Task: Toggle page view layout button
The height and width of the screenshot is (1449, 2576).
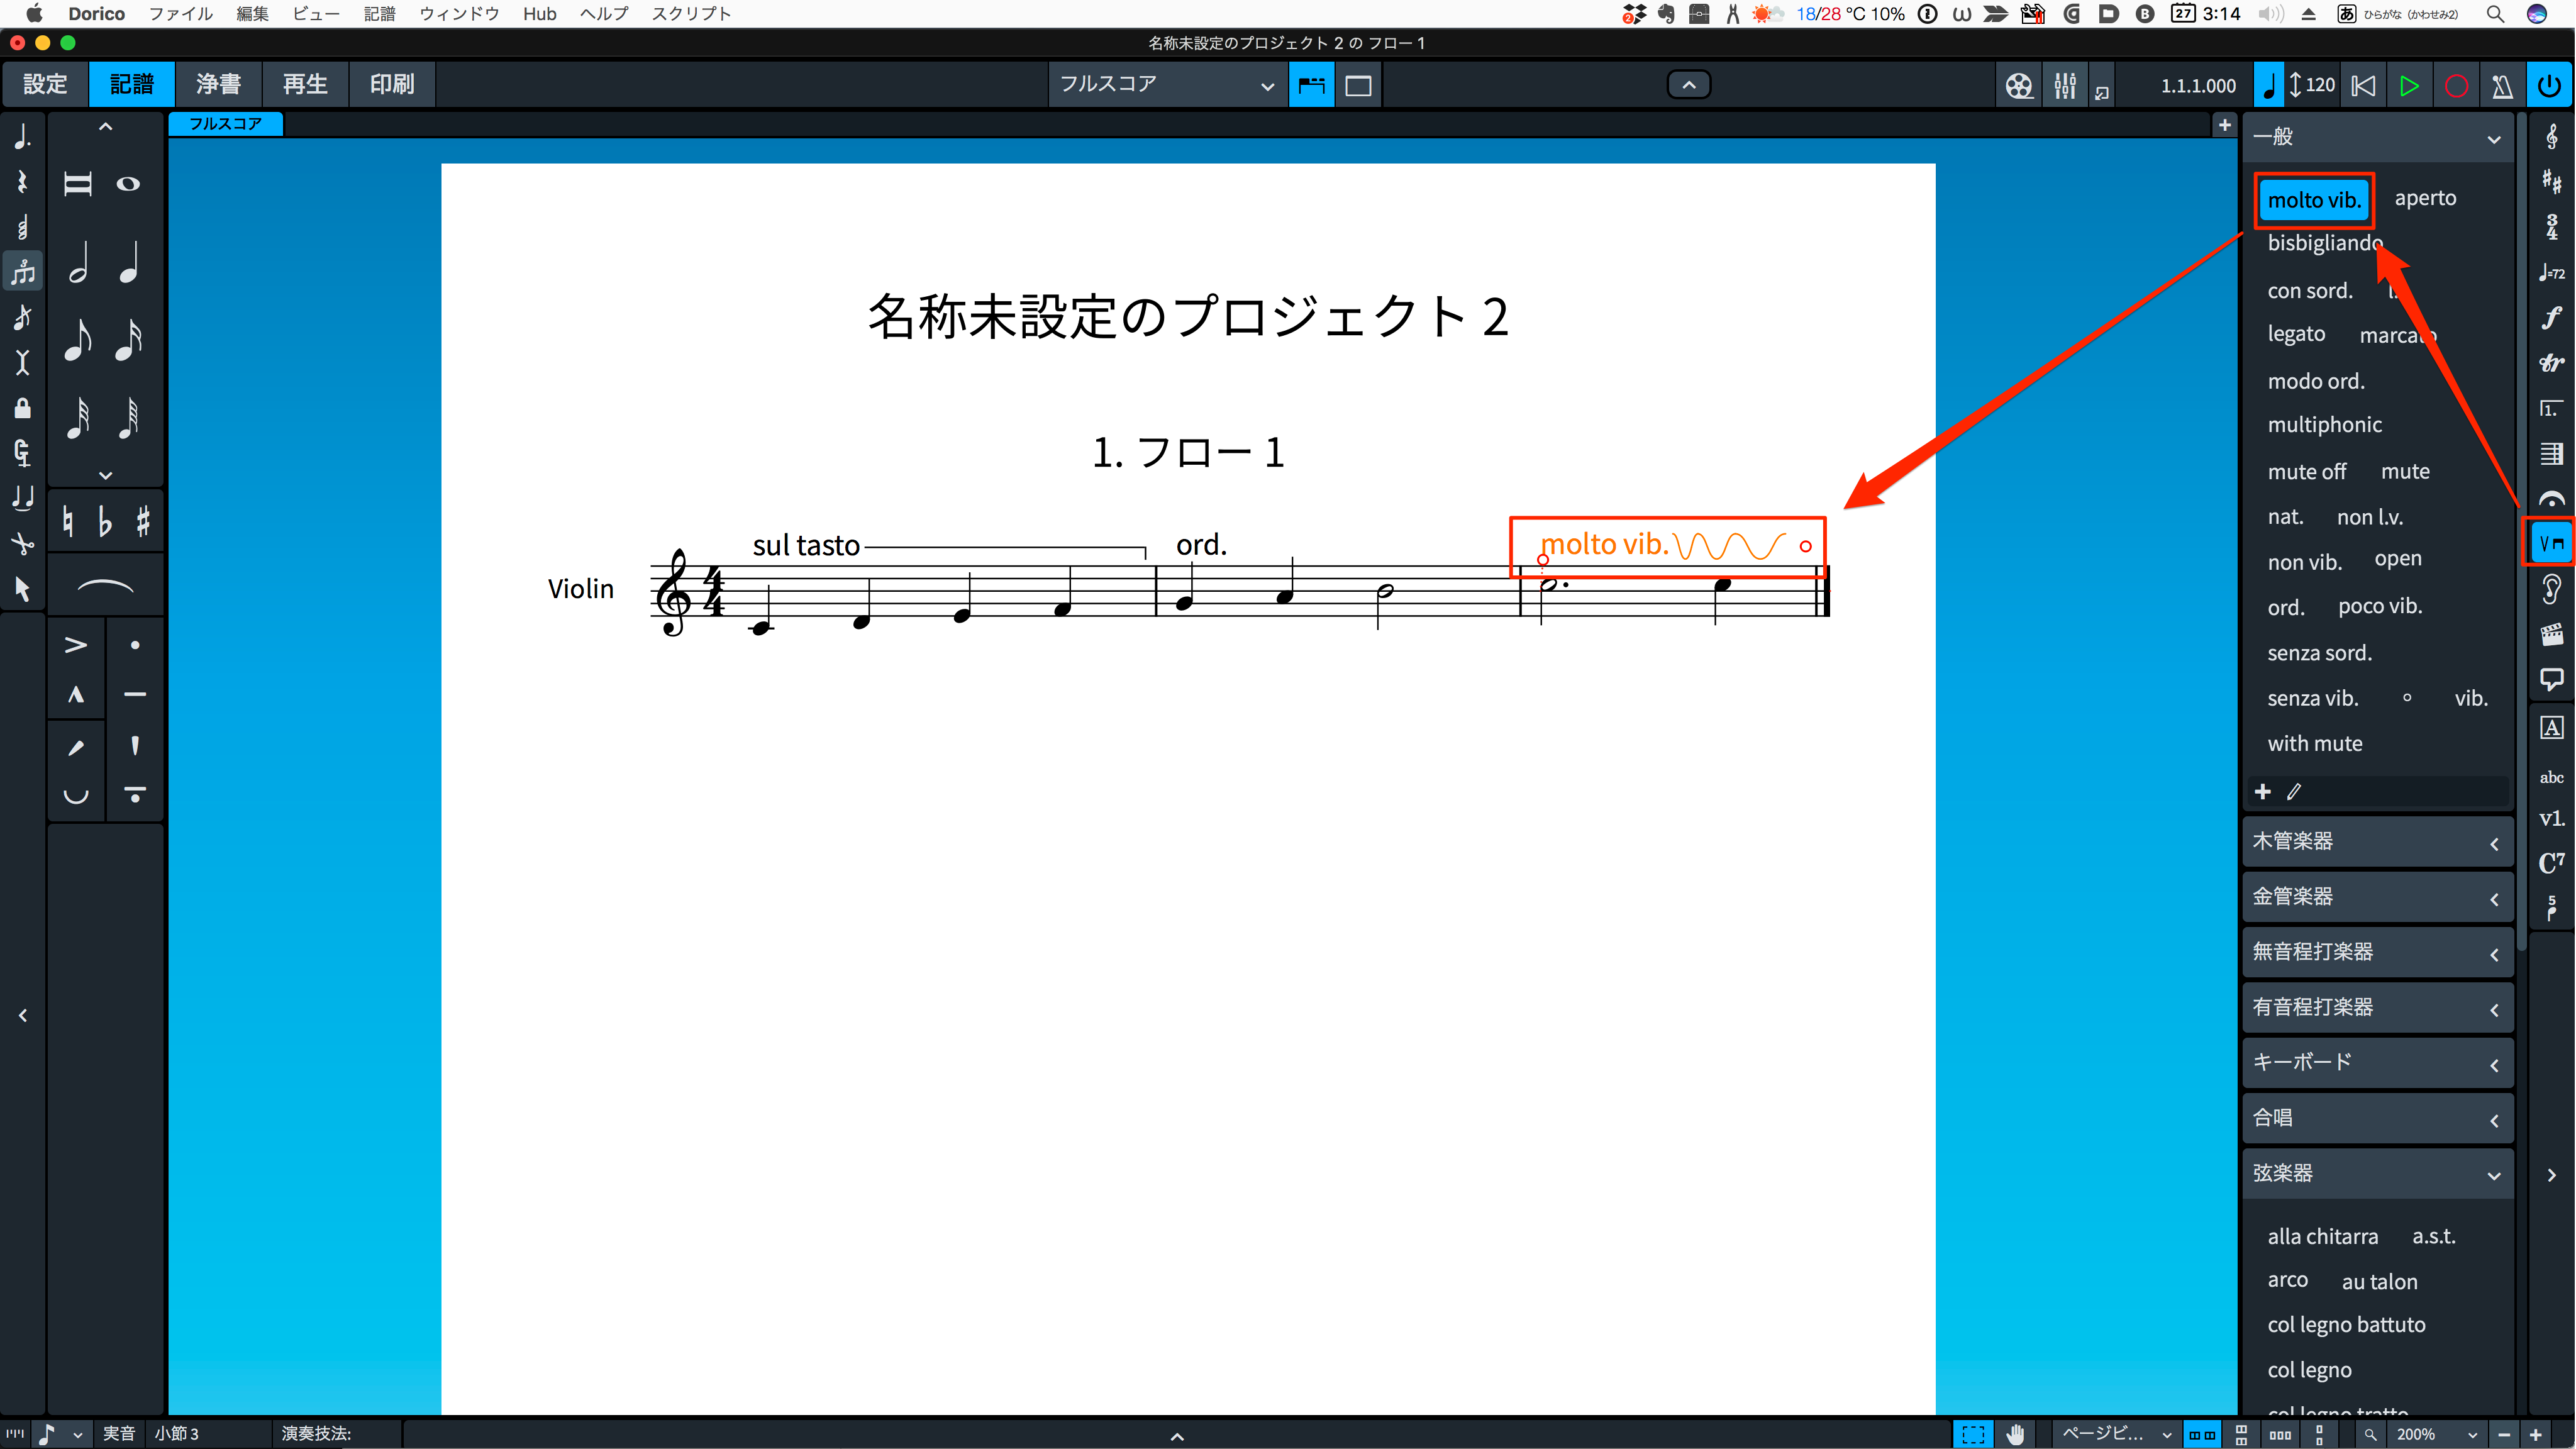Action: coord(1358,86)
